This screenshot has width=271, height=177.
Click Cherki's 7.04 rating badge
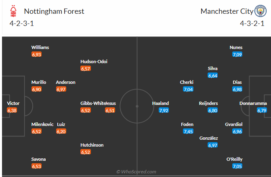coord(188,89)
